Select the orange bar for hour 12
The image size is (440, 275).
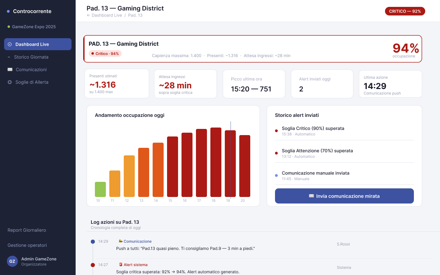(x=129, y=176)
